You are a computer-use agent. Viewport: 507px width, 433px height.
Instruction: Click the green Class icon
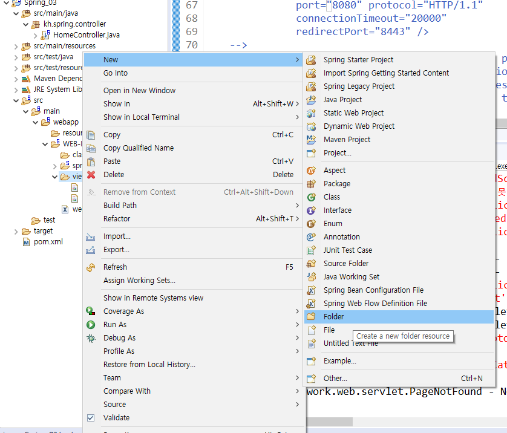click(x=311, y=197)
